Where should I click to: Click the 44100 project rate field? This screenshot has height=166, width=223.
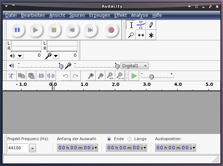(18, 148)
